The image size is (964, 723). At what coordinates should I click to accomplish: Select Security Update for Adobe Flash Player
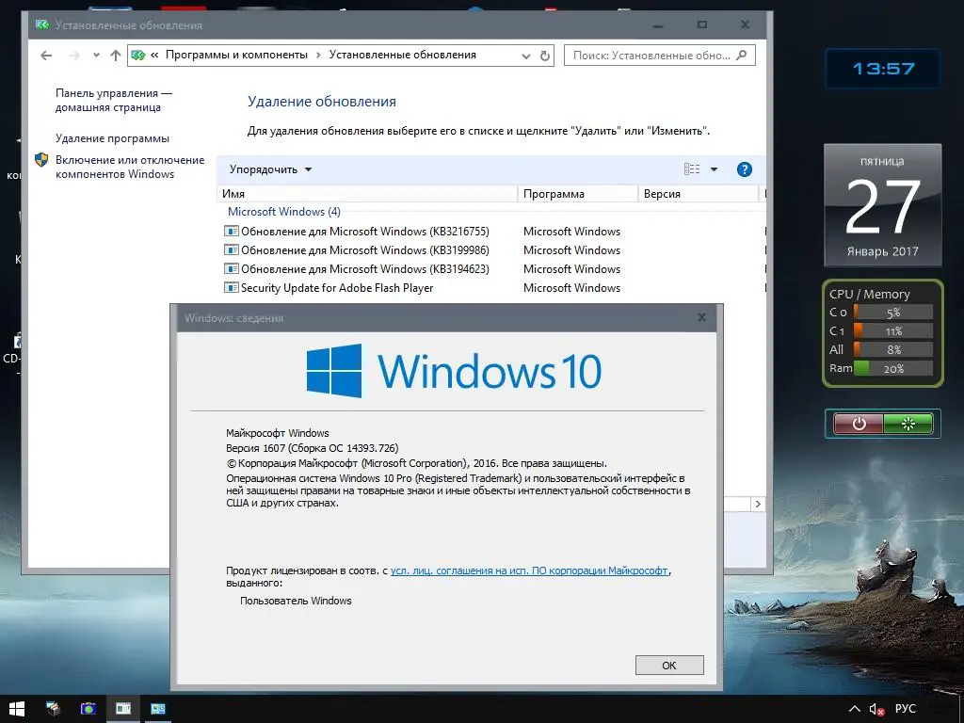click(491, 288)
